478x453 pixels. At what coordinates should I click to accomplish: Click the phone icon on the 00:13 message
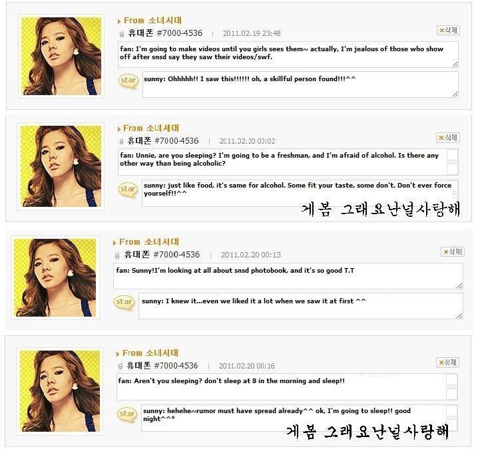[117, 255]
